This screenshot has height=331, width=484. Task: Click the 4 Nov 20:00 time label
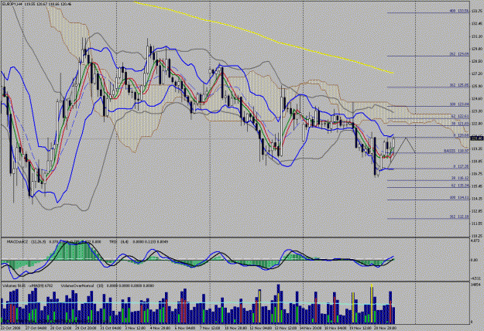160,328
